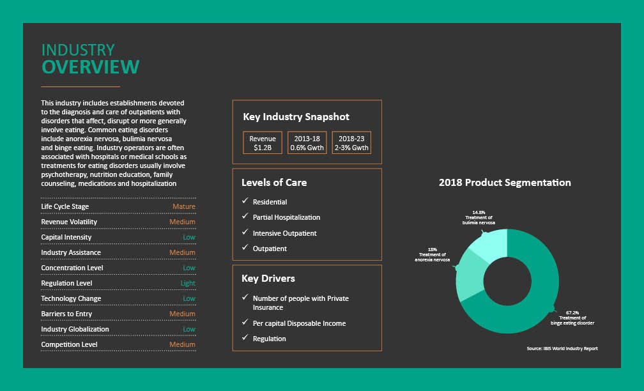Screen dimensions: 644x391
Task: Select the 2018-23 2-3% Gwth box
Action: pos(351,143)
